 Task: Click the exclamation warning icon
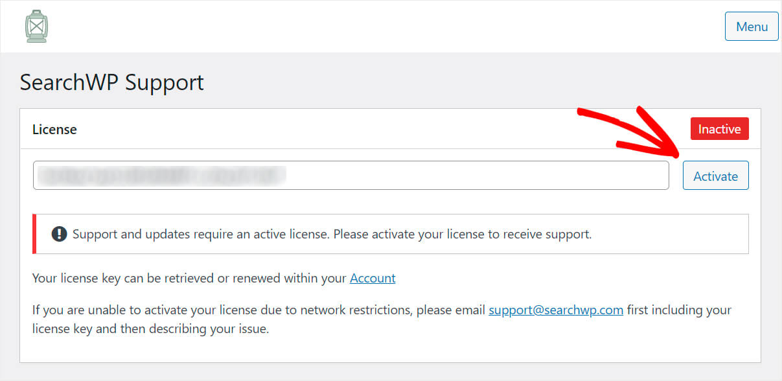tap(60, 234)
